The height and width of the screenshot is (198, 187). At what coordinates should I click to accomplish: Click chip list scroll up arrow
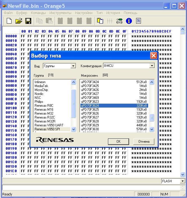click(152, 82)
